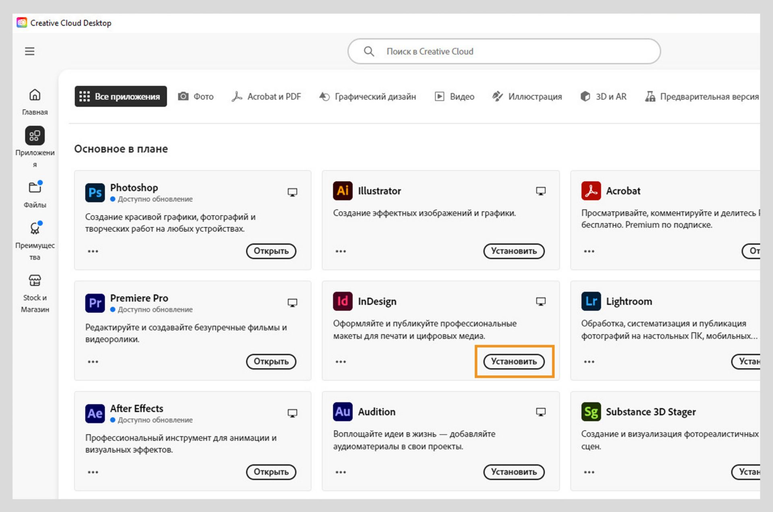Click the Поиск в Creative Cloud field
The width and height of the screenshot is (773, 512).
(504, 52)
